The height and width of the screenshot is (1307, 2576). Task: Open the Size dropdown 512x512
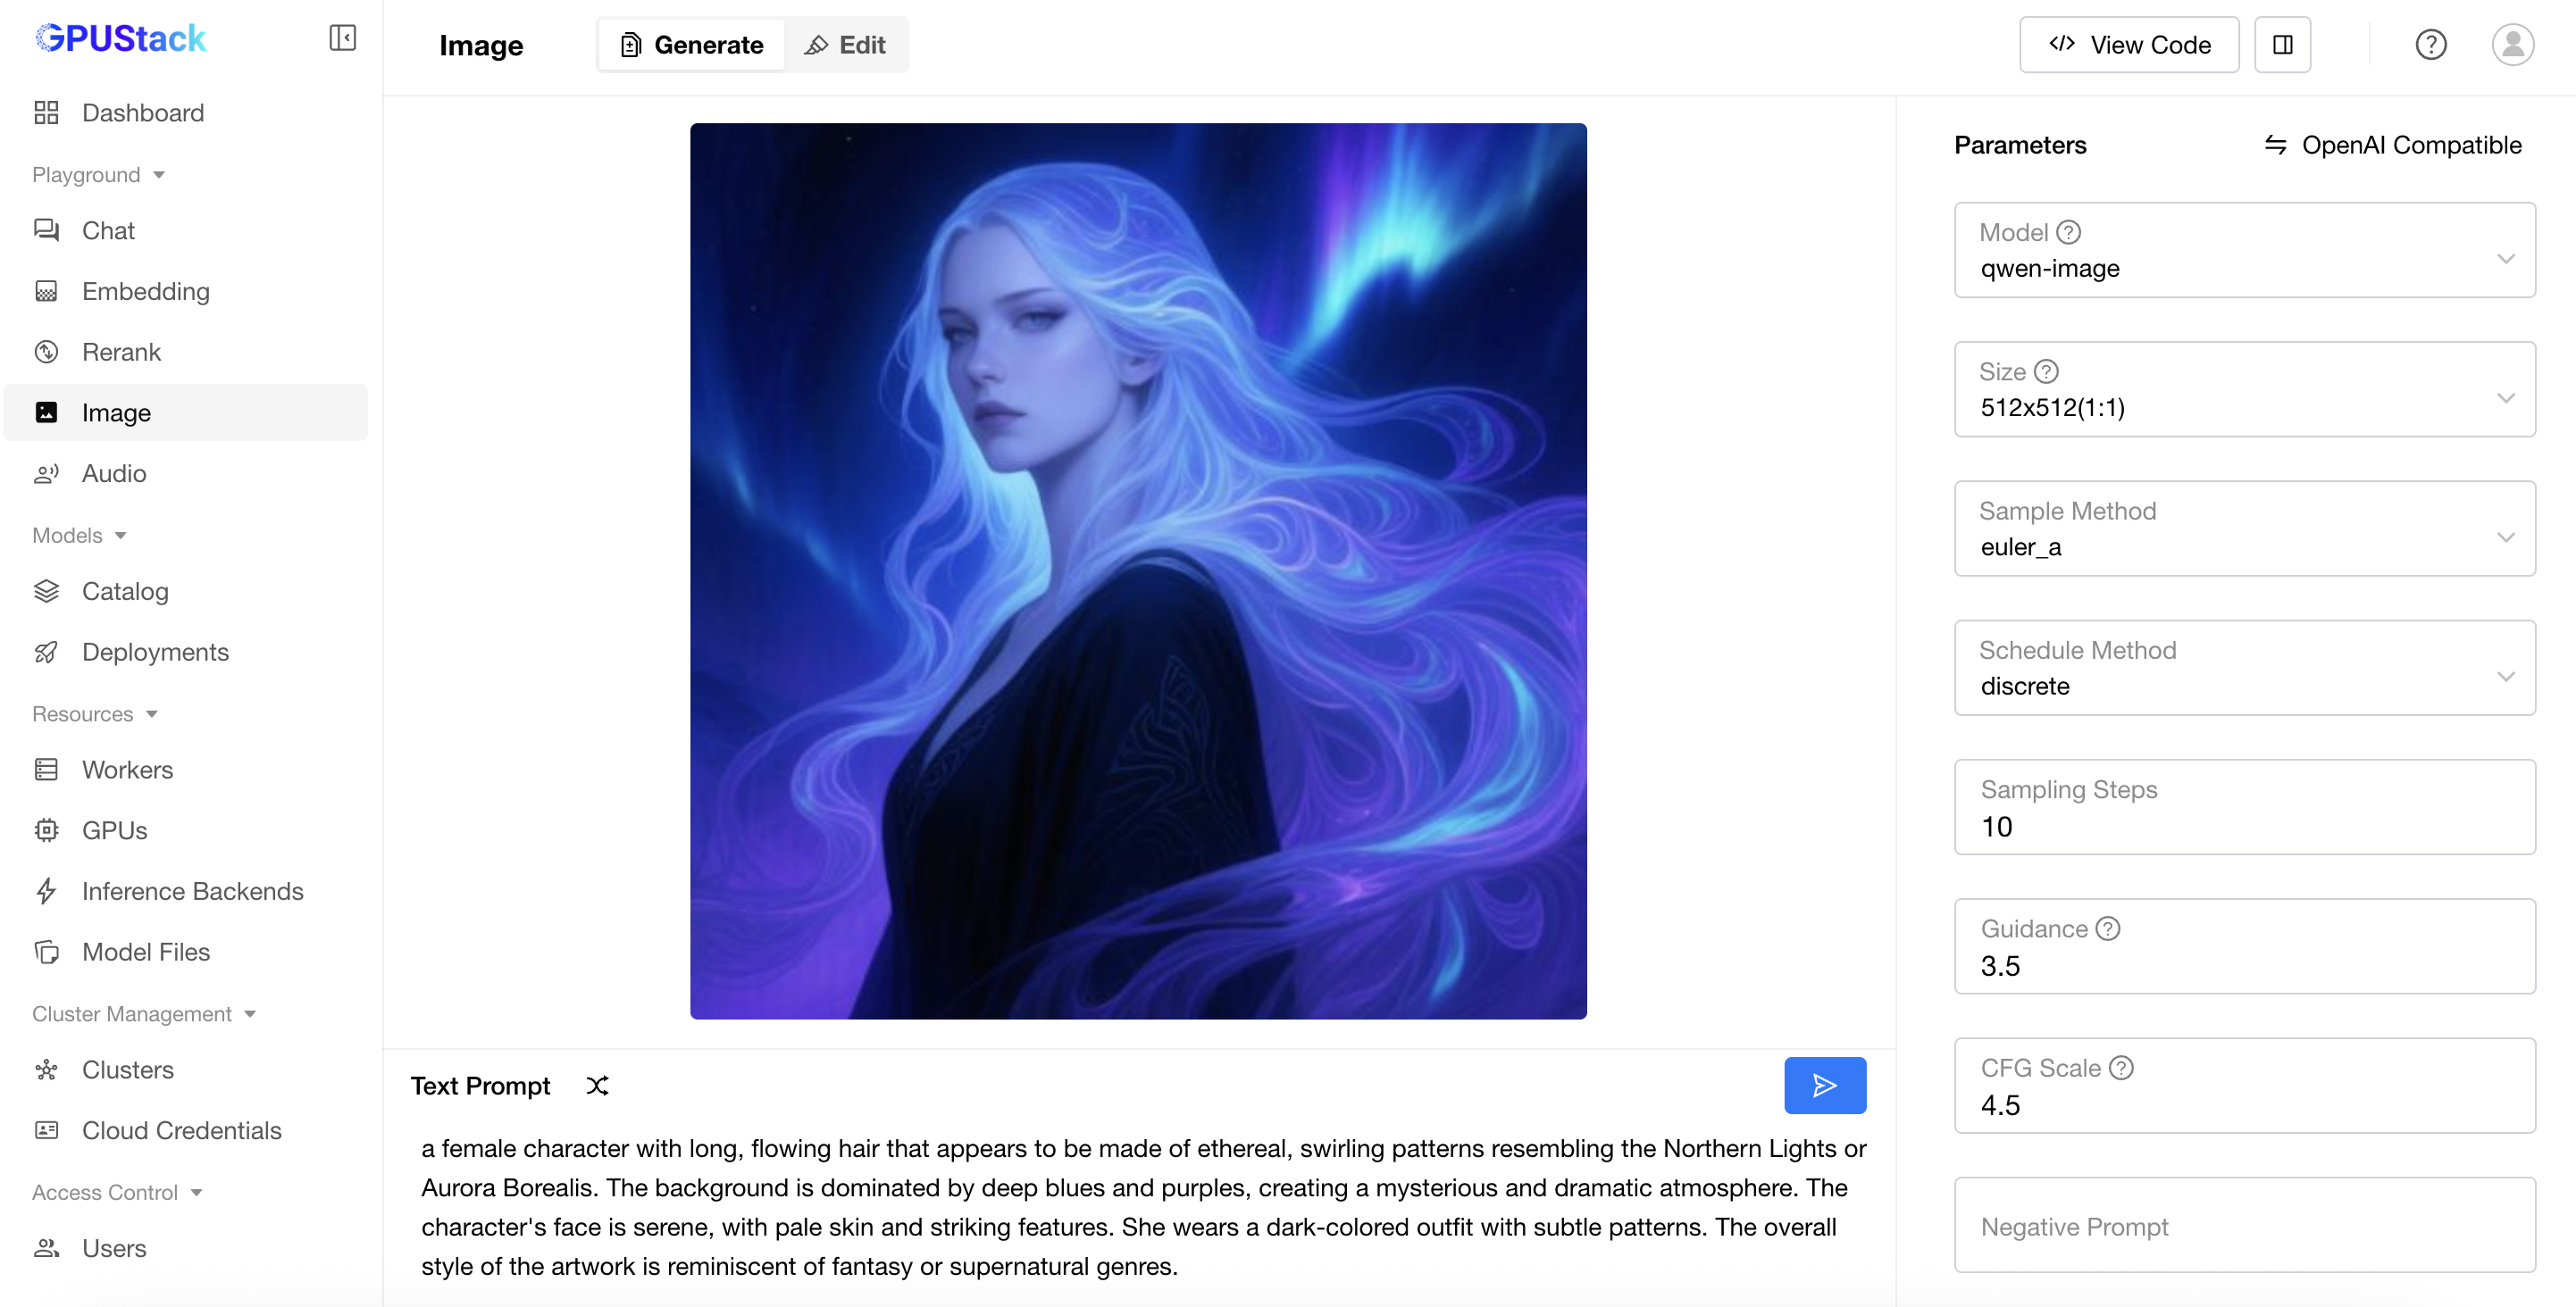pyautogui.click(x=2244, y=388)
